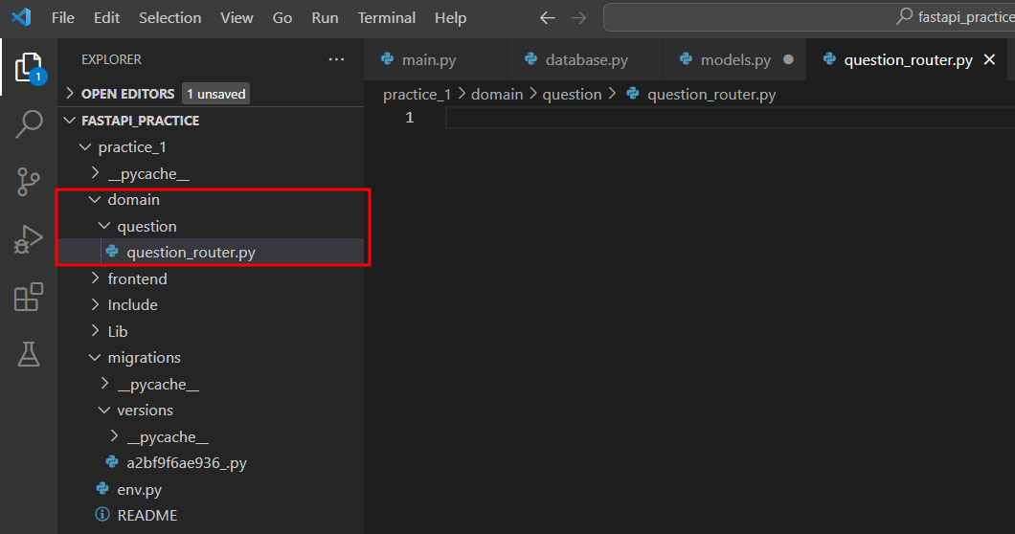
Task: Click line 1 in the editor
Action: [731, 118]
